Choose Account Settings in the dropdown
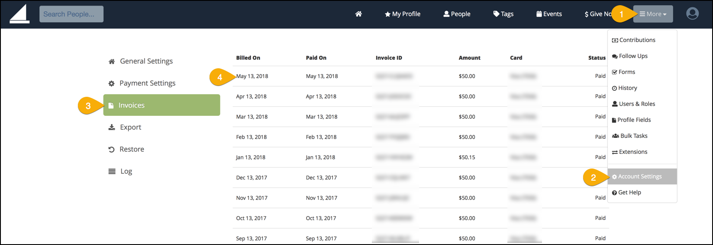Screen dimensions: 713x245 point(639,177)
